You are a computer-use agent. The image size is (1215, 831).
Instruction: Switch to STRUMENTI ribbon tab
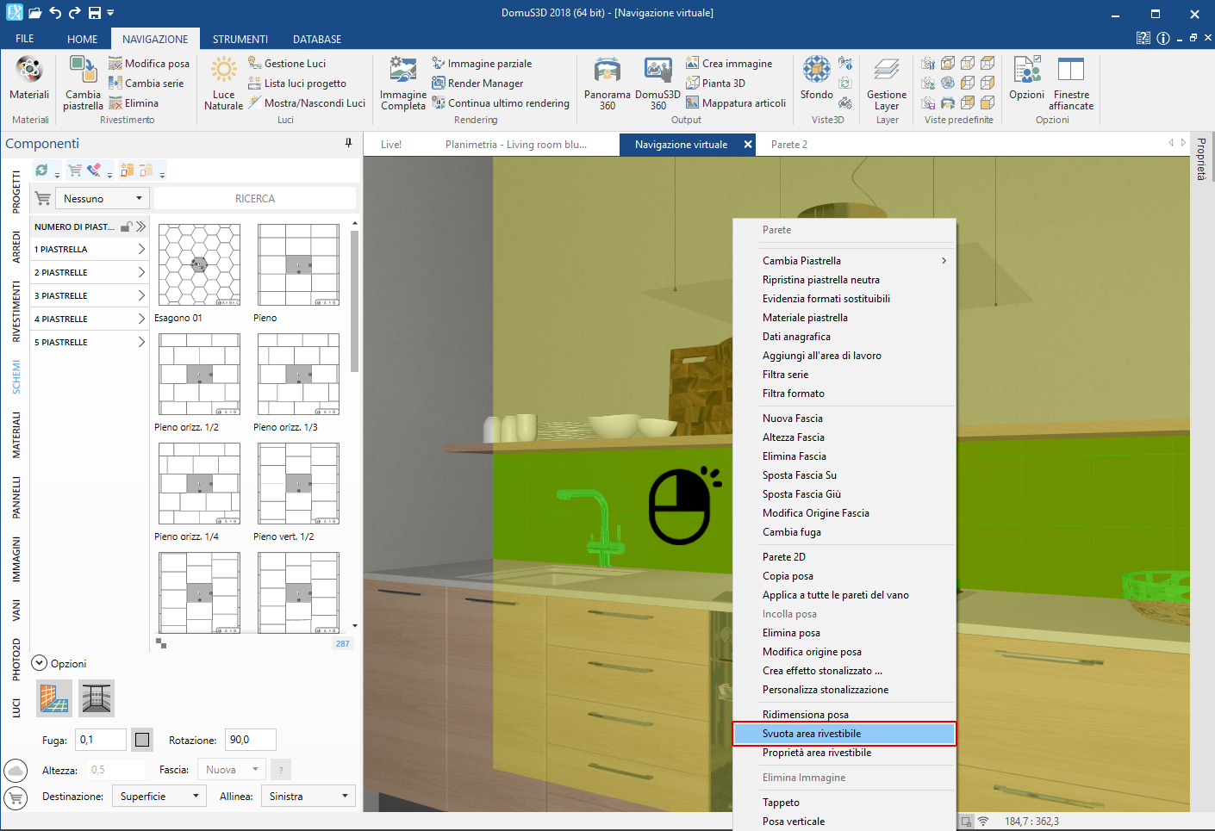coord(240,39)
